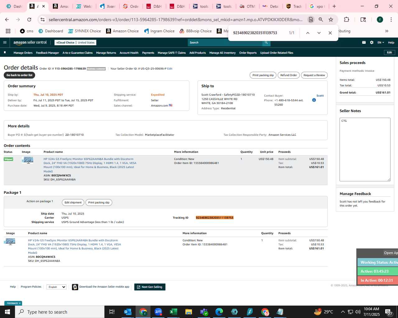Go to next find-in-page match

click(x=319, y=33)
